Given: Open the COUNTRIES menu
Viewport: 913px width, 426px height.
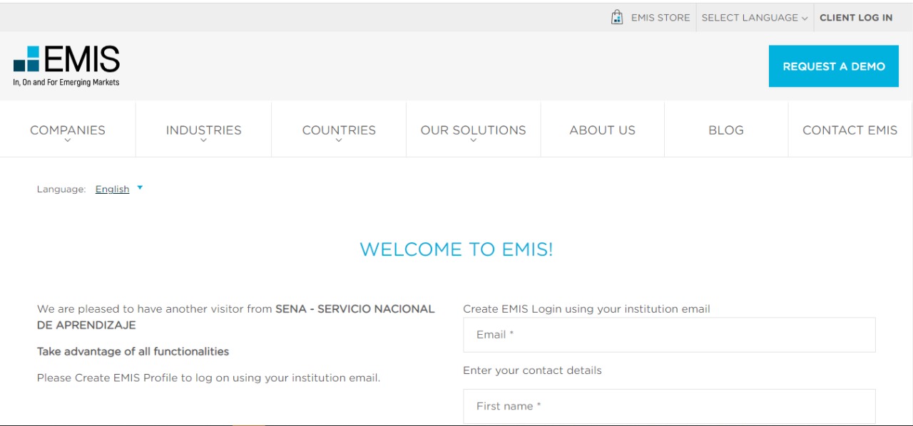Looking at the screenshot, I should [x=339, y=130].
